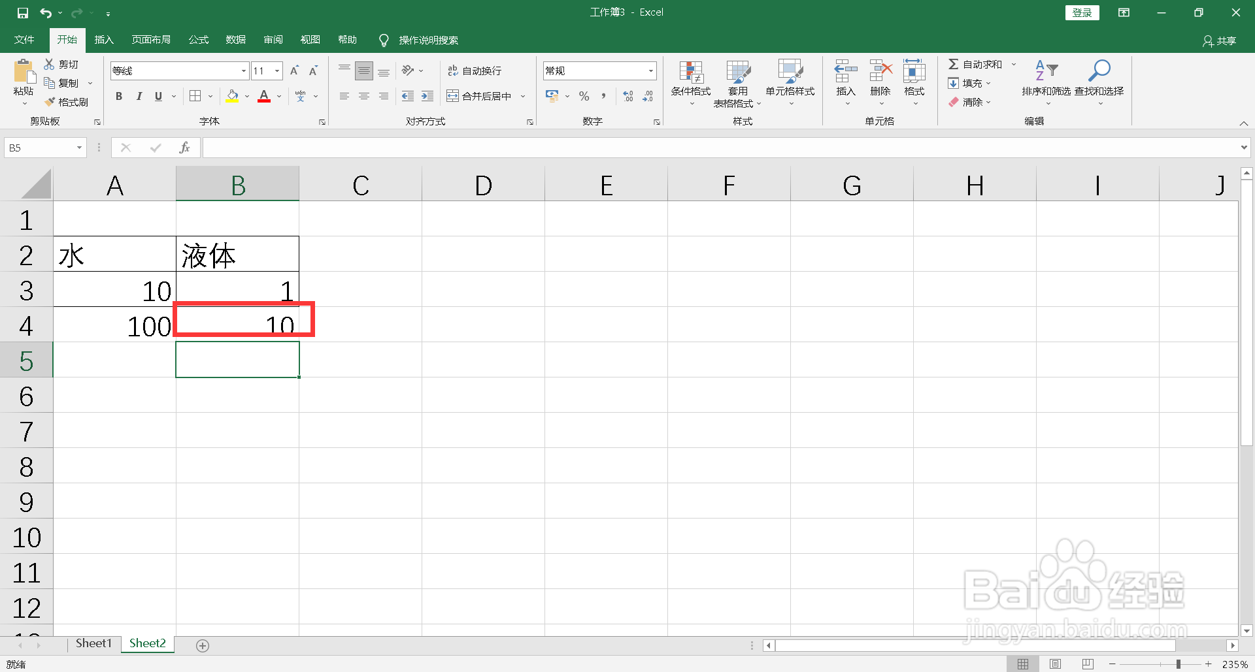The width and height of the screenshot is (1255, 672).
Task: Toggle align text left
Action: (x=344, y=96)
